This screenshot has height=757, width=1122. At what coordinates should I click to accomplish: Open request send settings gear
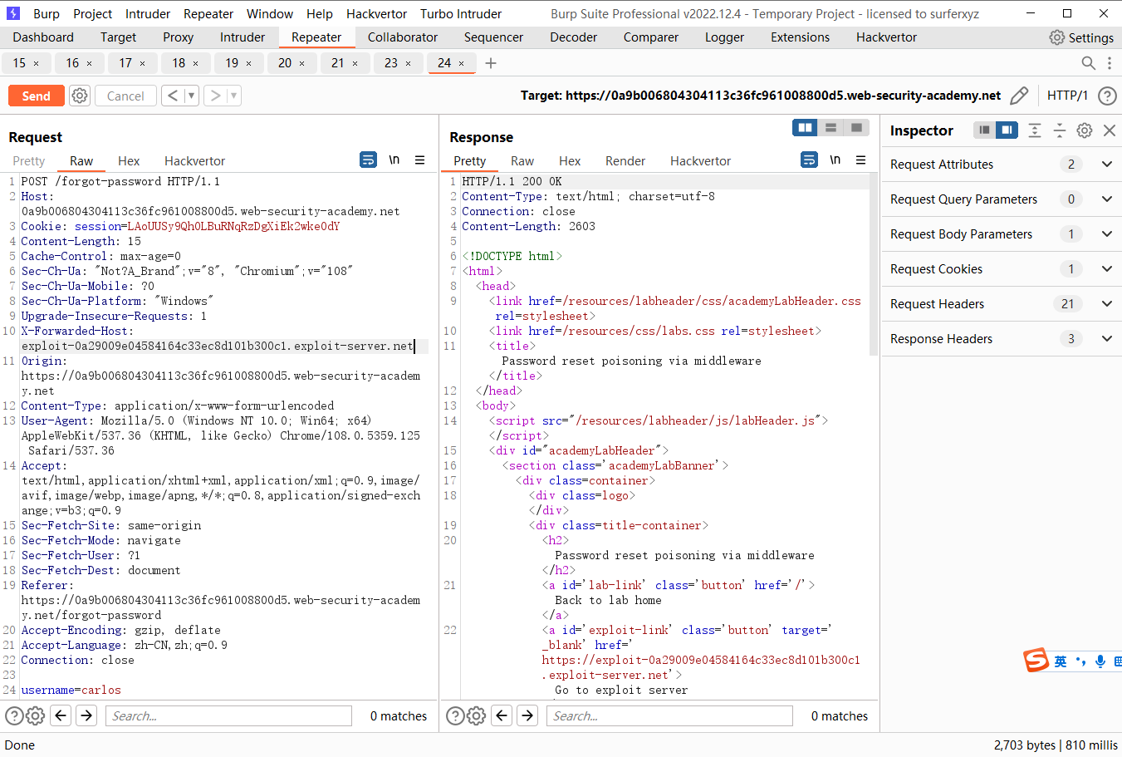click(80, 96)
